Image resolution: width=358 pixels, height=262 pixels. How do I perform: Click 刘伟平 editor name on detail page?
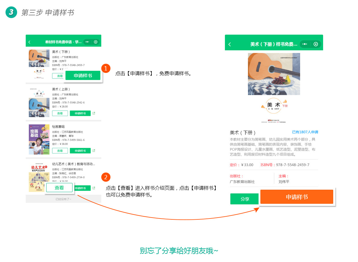coord(284,181)
